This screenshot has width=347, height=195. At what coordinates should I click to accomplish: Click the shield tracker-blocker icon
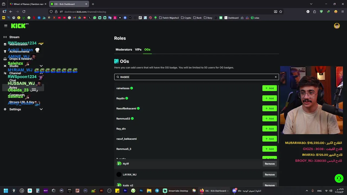(x=51, y=12)
